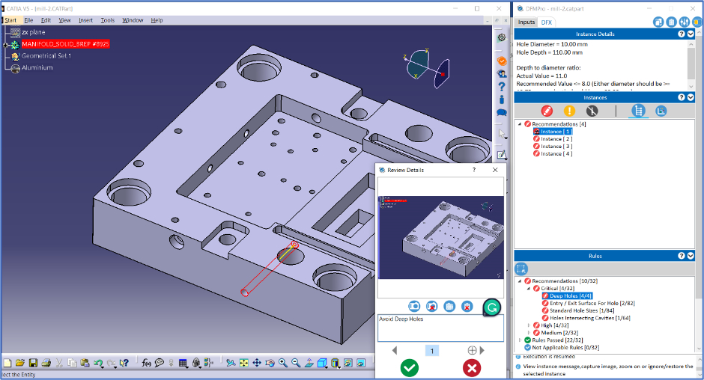
Task: Click the Grammarly badge in Review Details
Action: 491,307
